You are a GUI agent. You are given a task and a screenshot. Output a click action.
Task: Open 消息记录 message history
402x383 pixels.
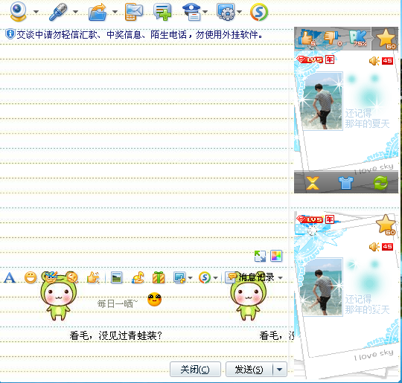point(250,277)
